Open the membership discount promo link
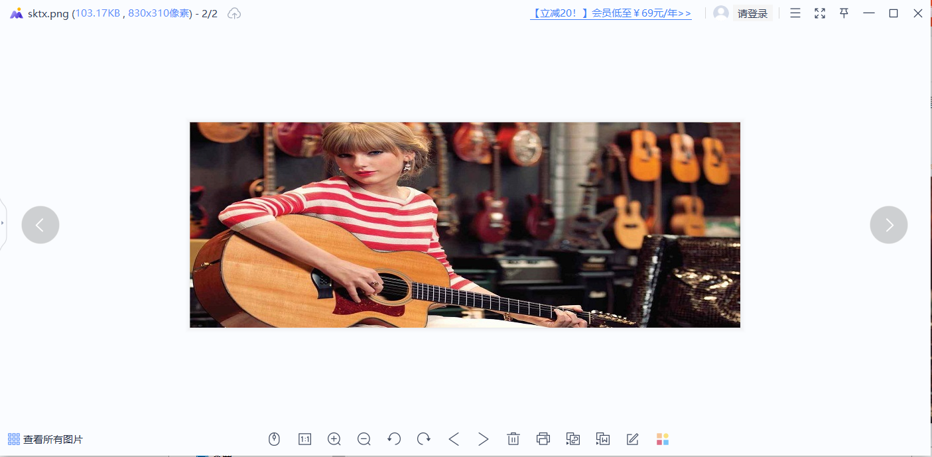Image resolution: width=932 pixels, height=457 pixels. coord(611,13)
